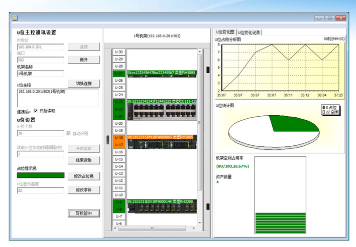Toggle the 自动识别 checkbox
The width and height of the screenshot is (356, 247).
click(x=69, y=134)
